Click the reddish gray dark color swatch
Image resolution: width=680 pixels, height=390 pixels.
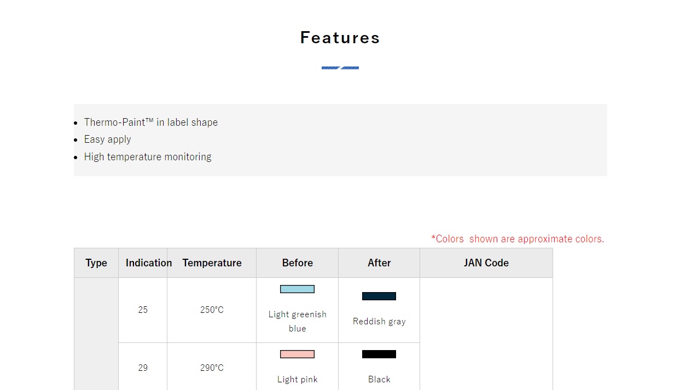(379, 296)
